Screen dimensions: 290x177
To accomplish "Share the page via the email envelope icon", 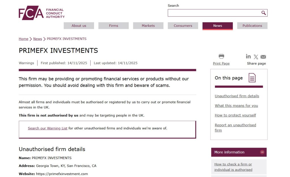I will point(263,56).
